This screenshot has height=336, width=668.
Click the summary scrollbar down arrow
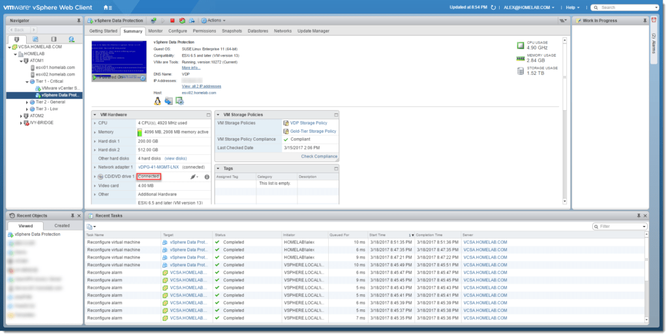pyautogui.click(x=565, y=201)
